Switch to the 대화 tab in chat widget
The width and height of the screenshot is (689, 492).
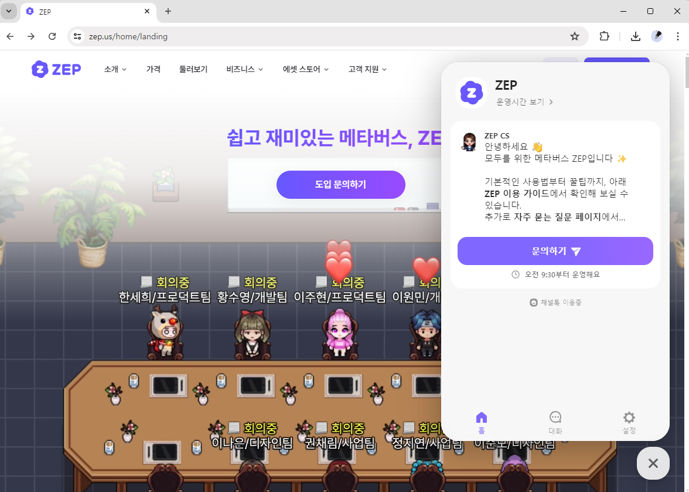[x=555, y=423]
